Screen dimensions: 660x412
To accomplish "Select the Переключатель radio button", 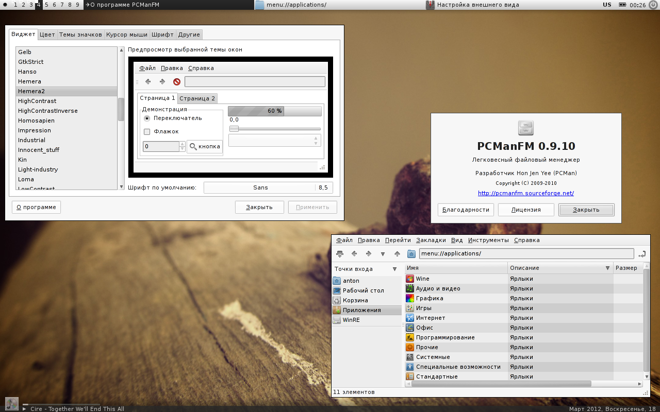I will (147, 118).
